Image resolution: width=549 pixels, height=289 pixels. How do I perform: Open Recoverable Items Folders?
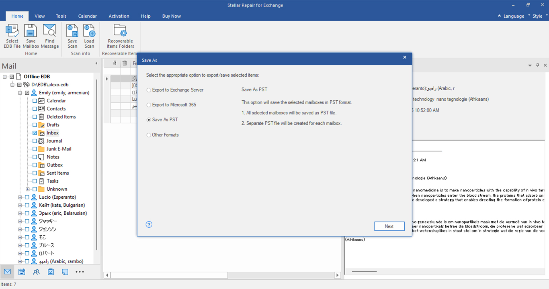[x=120, y=36]
